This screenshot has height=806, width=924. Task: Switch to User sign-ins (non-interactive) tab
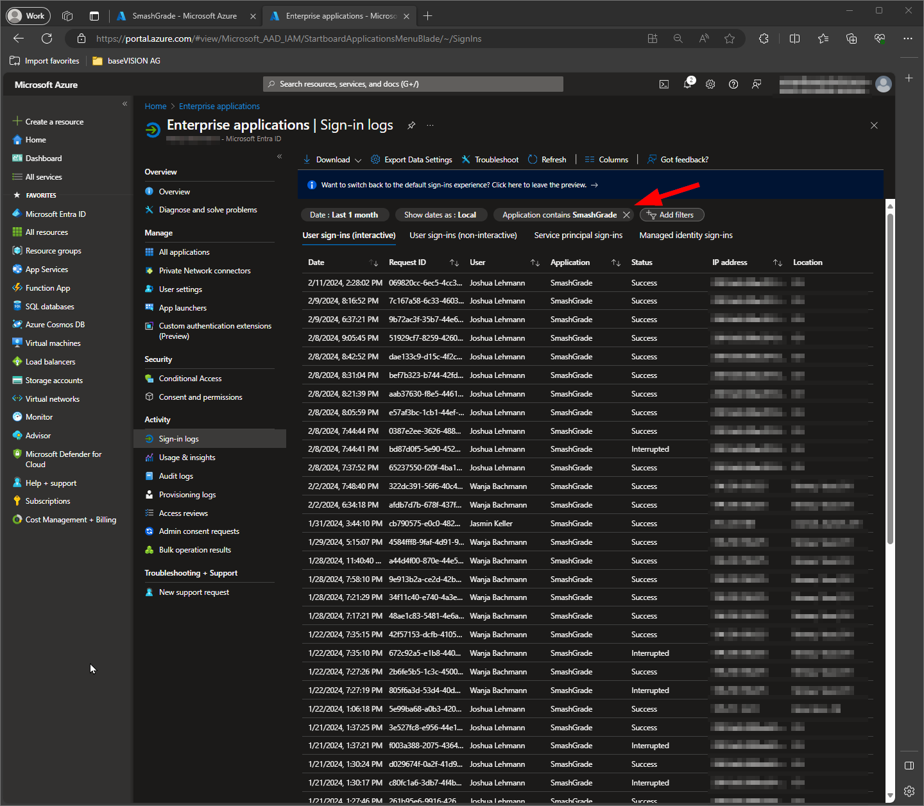click(x=463, y=236)
